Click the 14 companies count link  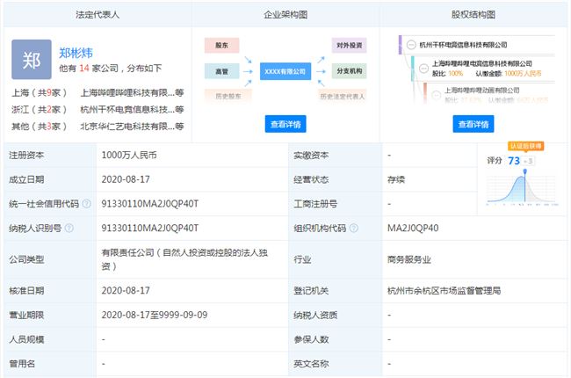point(84,67)
